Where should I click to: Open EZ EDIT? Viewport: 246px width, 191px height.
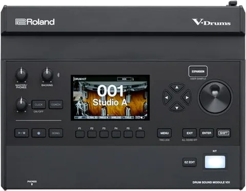pyautogui.click(x=190, y=162)
